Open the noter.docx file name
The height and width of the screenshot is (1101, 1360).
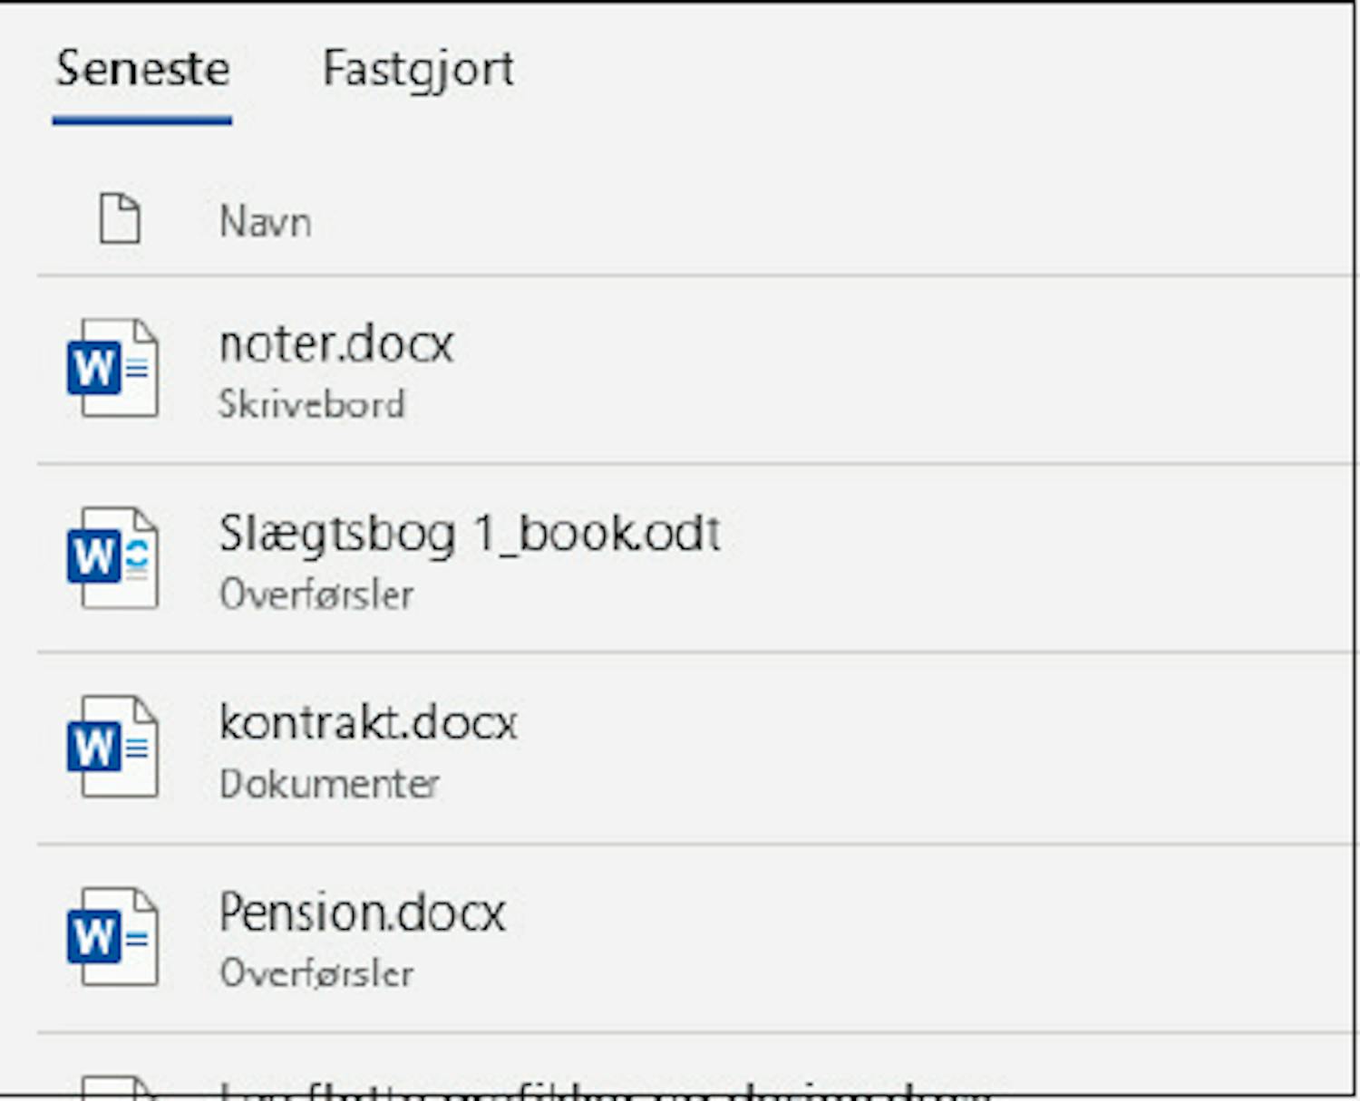336,344
